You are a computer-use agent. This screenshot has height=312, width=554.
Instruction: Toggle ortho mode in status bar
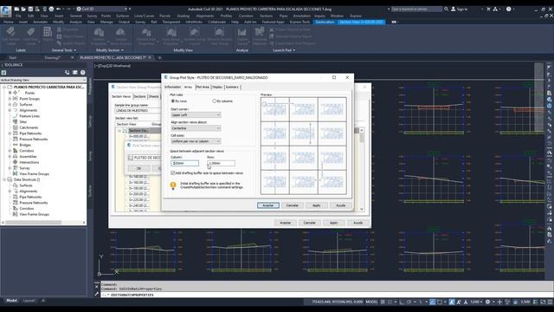(402, 302)
